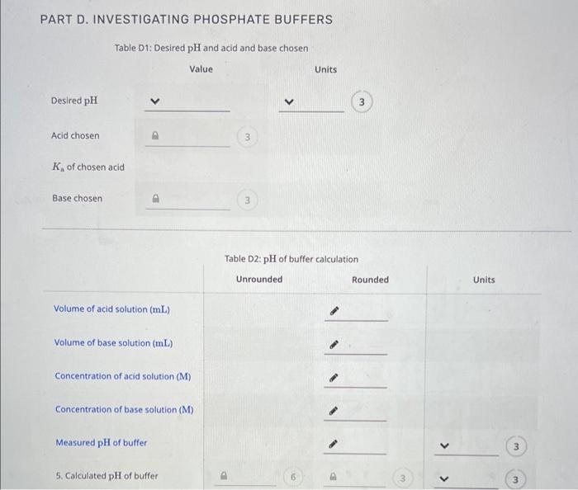578x490 pixels.
Task: Click pencil icon for Volume of acid solution
Action: [335, 313]
